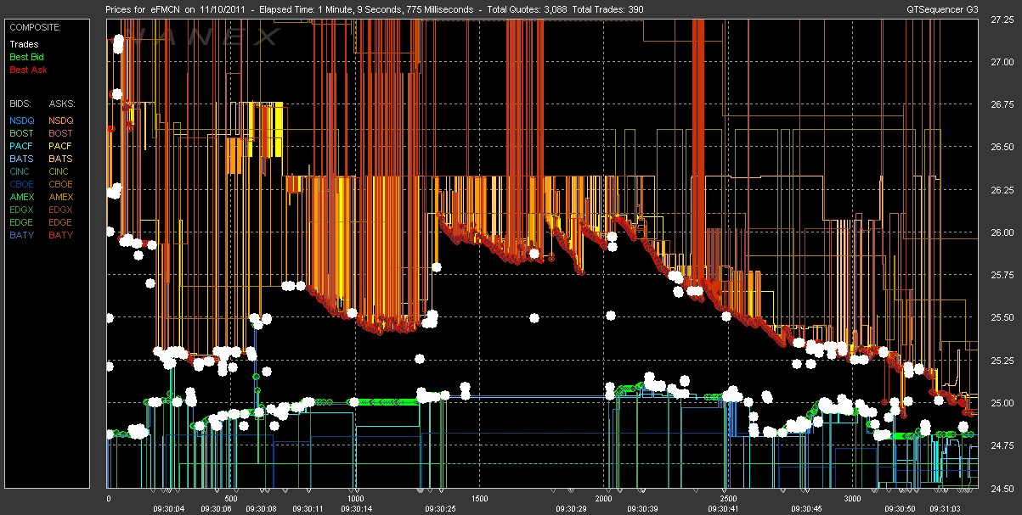The width and height of the screenshot is (1022, 515).
Task: Click the 1500 sequence axis label
Action: [479, 498]
